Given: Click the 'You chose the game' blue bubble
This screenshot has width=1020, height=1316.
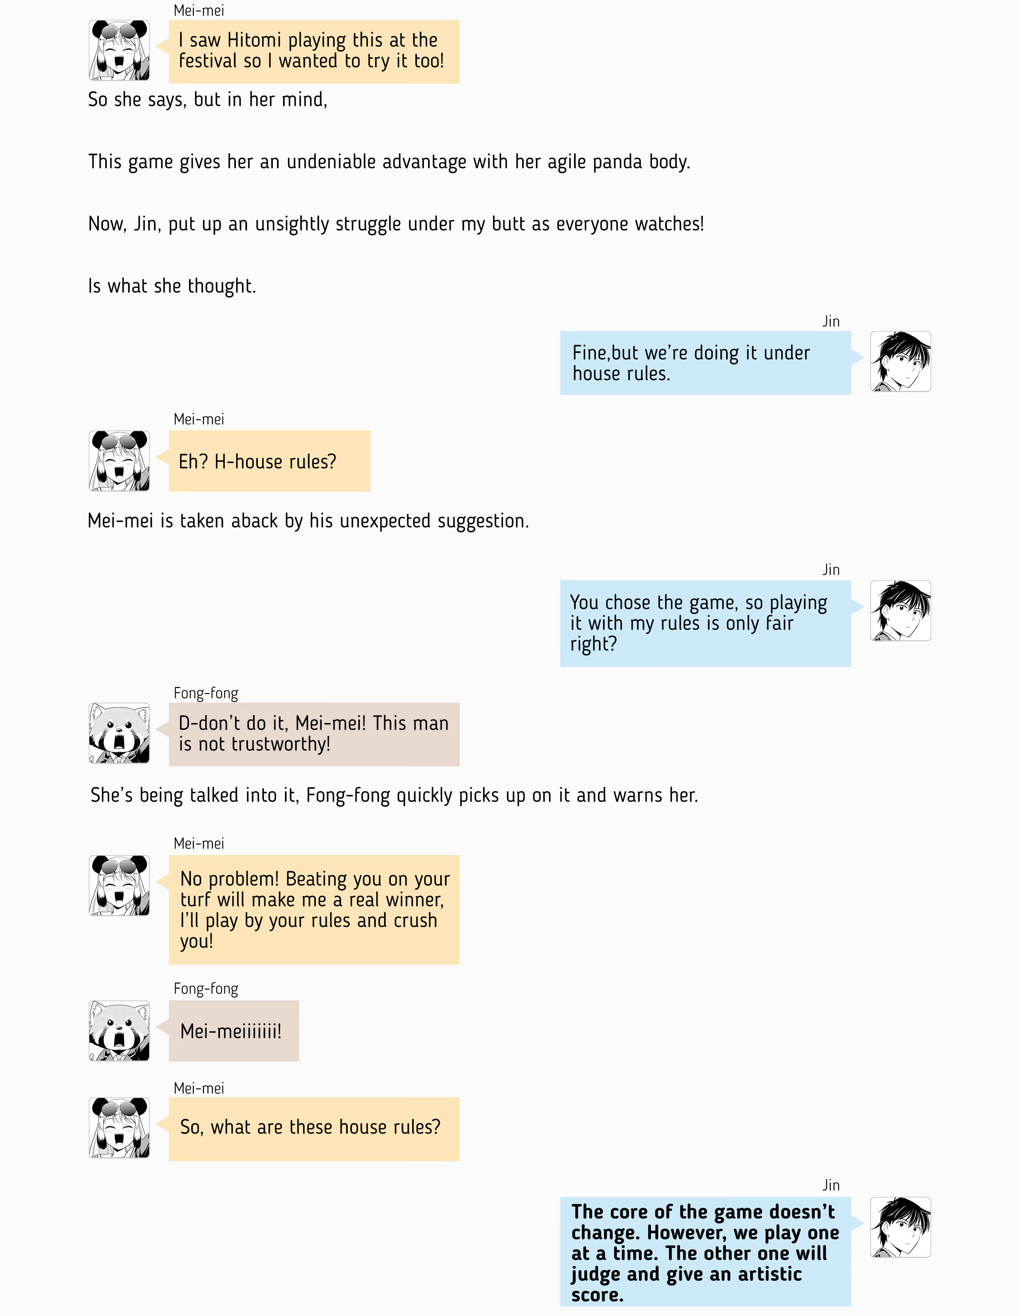Looking at the screenshot, I should [x=705, y=624].
